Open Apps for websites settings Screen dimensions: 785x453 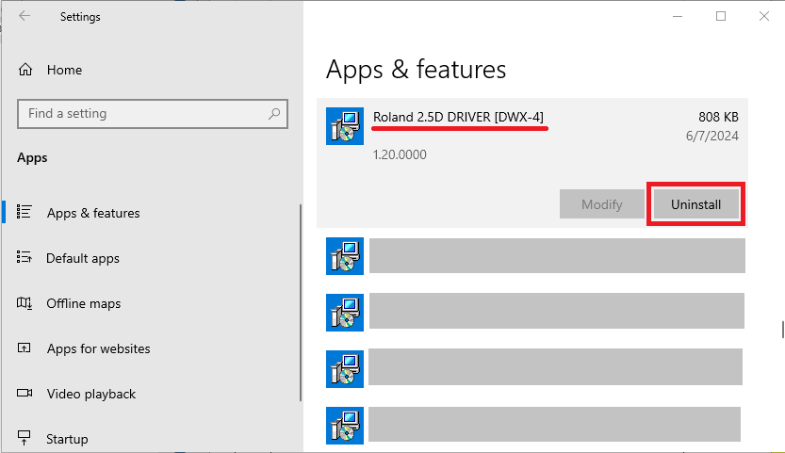[x=98, y=348]
